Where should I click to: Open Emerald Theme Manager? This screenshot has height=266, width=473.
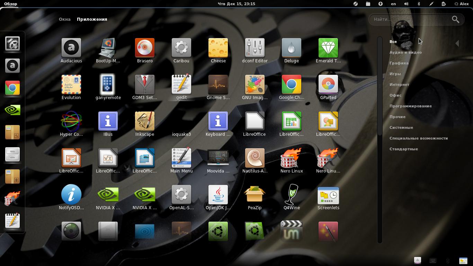pos(328,51)
